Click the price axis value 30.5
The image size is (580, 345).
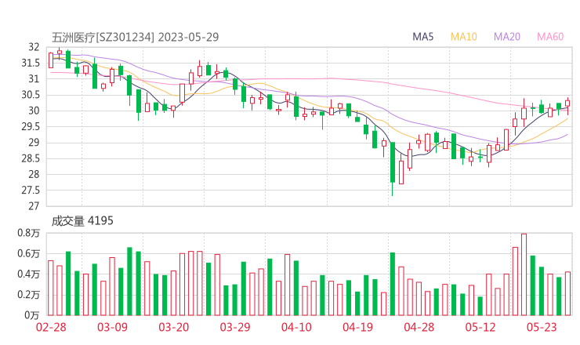31,95
